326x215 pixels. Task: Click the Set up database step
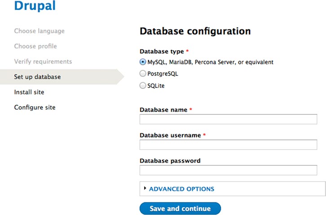click(37, 77)
